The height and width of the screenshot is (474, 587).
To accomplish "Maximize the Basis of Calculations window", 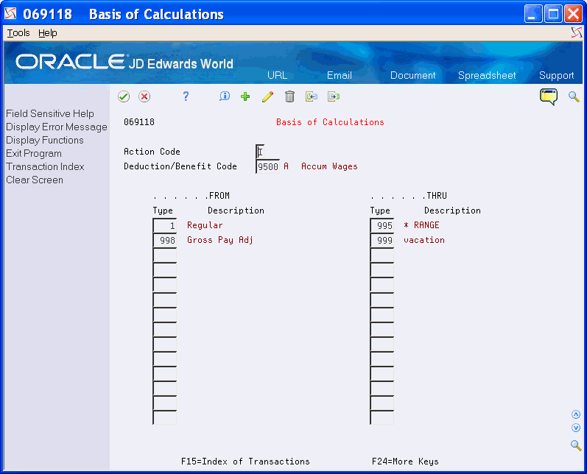I will point(553,14).
